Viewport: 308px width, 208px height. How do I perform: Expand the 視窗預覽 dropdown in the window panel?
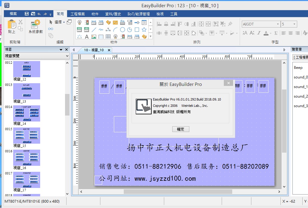67,56
